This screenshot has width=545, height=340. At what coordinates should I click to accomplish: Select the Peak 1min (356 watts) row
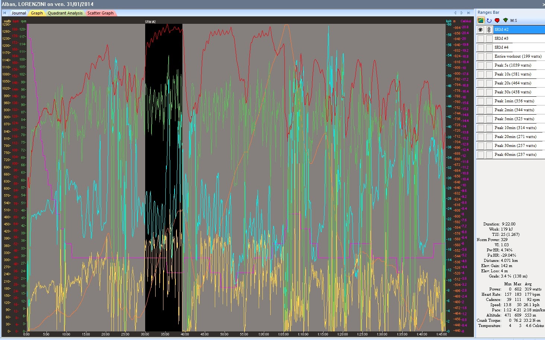pos(519,101)
